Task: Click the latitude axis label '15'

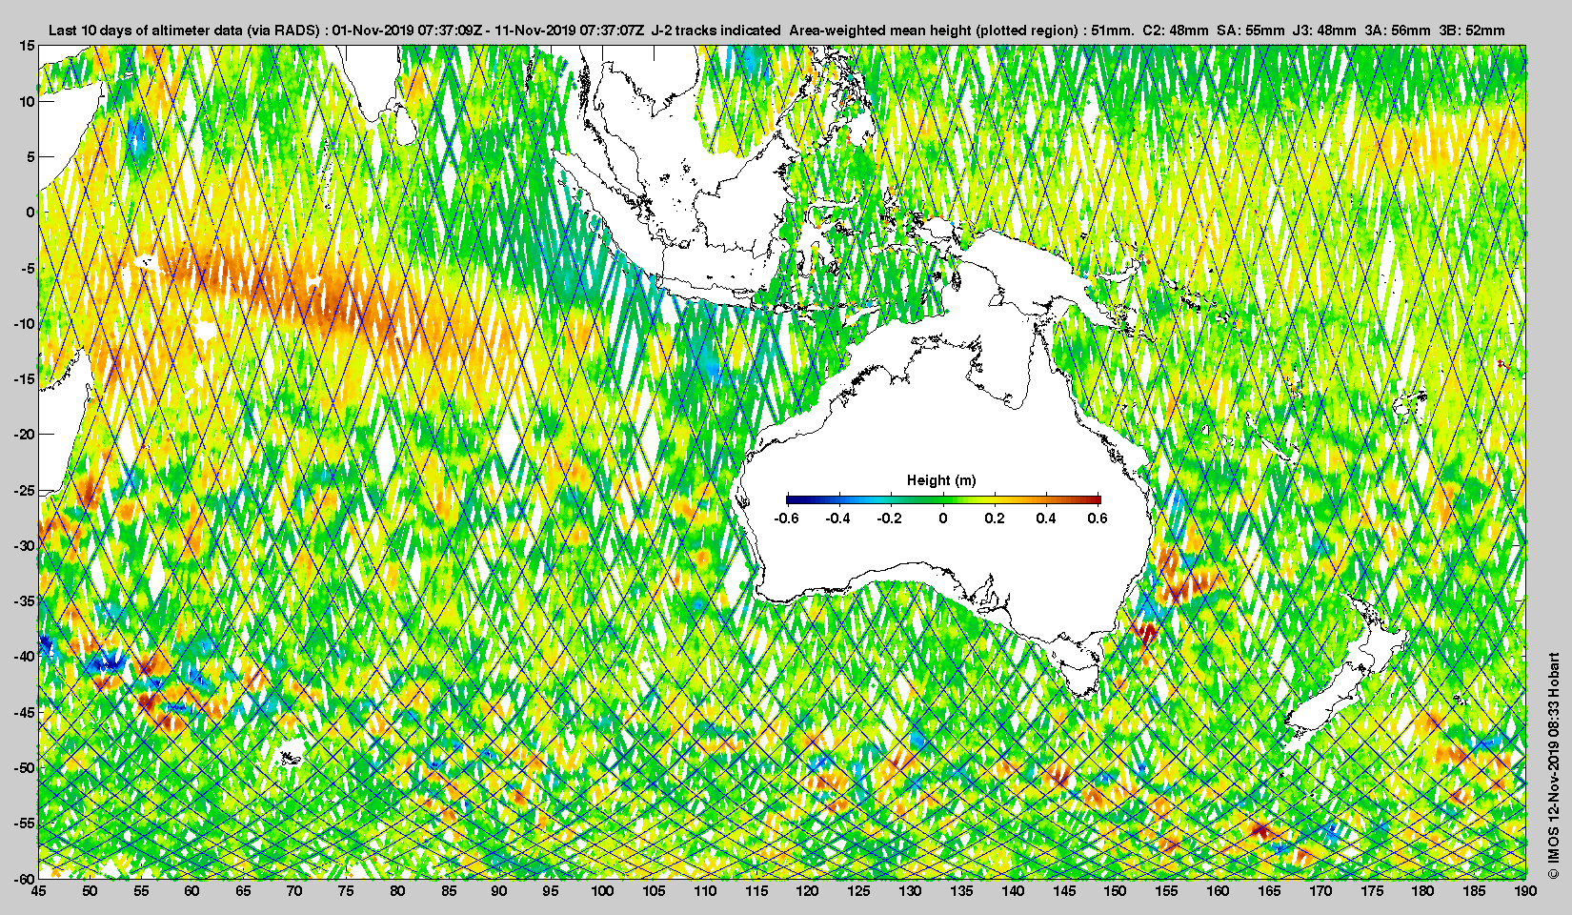Action: tap(28, 46)
